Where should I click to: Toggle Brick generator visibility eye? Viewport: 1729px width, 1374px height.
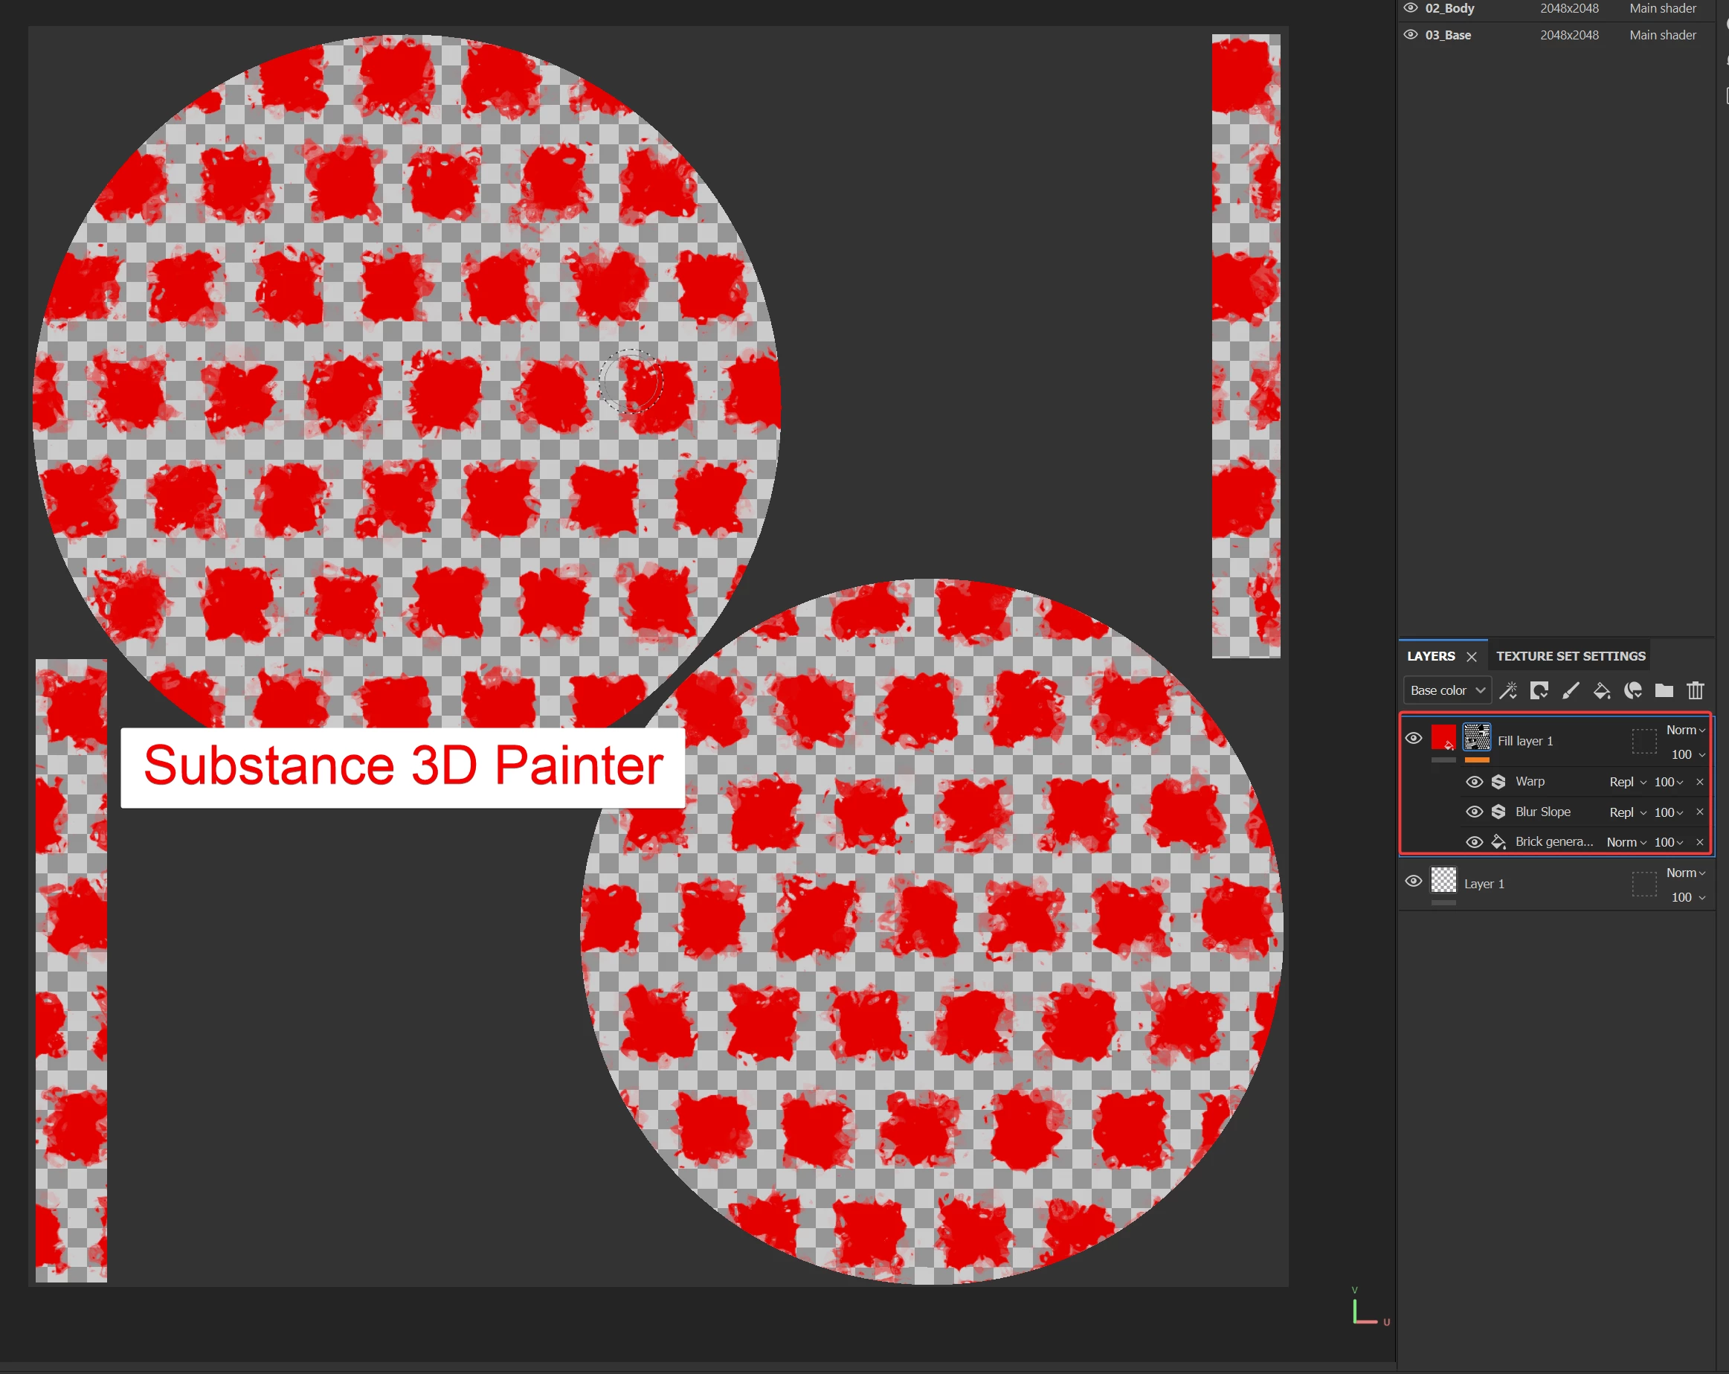pos(1474,842)
